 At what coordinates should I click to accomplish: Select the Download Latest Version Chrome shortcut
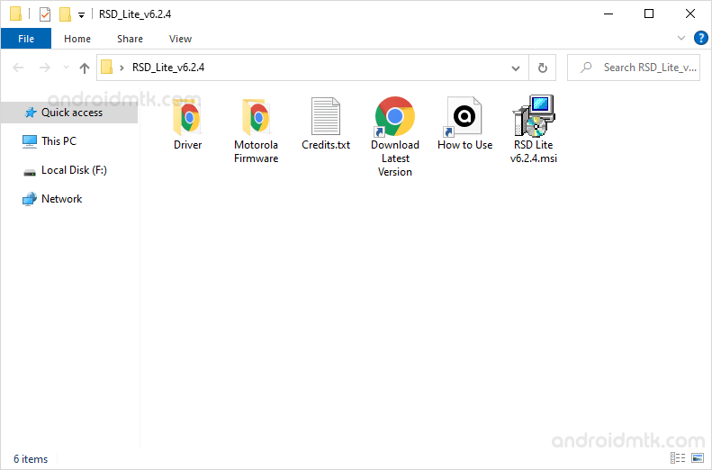[x=394, y=116]
